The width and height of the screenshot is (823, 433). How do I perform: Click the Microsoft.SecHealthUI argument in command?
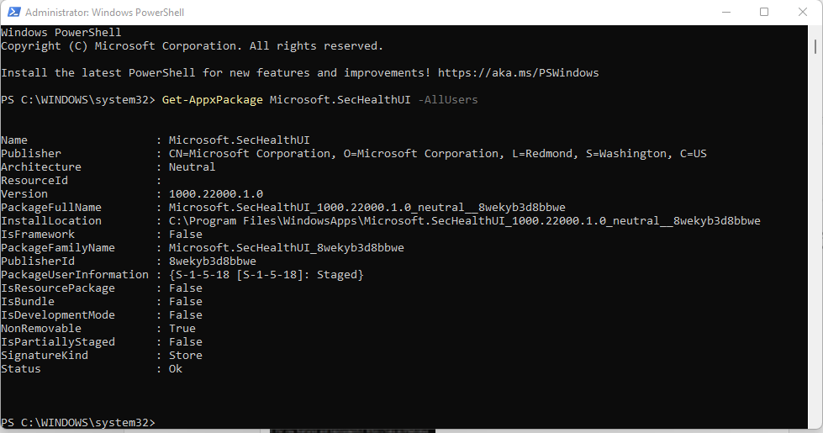(340, 100)
